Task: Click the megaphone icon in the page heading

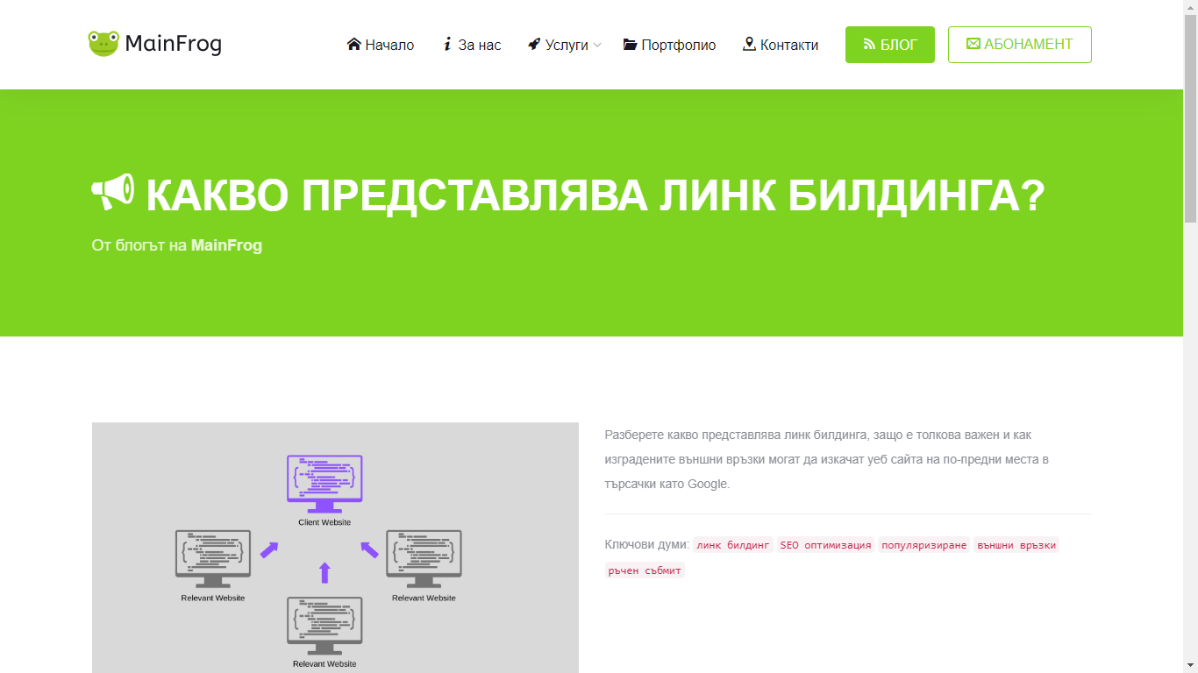Action: click(x=113, y=192)
